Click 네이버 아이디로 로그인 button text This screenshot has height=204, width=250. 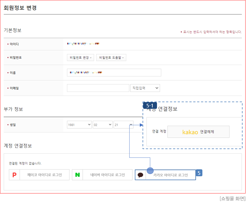click(108, 175)
